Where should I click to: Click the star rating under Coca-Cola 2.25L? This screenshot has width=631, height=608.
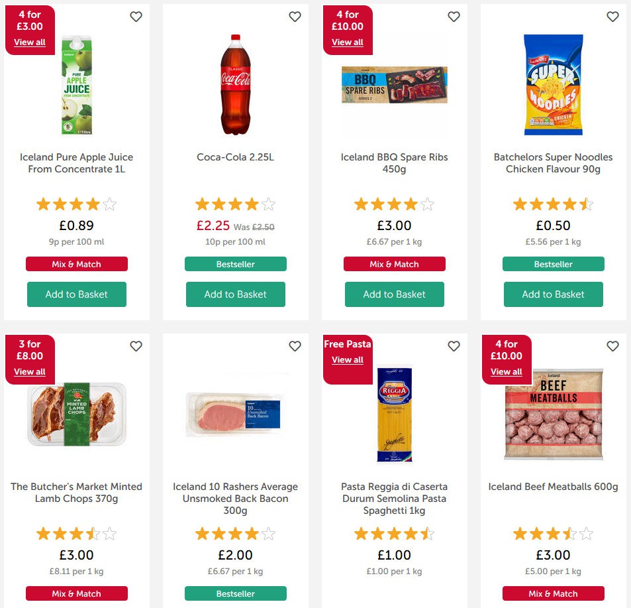coord(236,204)
